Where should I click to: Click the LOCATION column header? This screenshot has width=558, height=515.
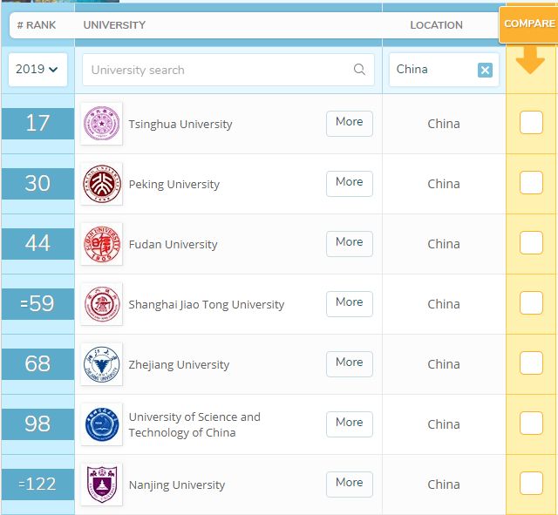tap(436, 25)
